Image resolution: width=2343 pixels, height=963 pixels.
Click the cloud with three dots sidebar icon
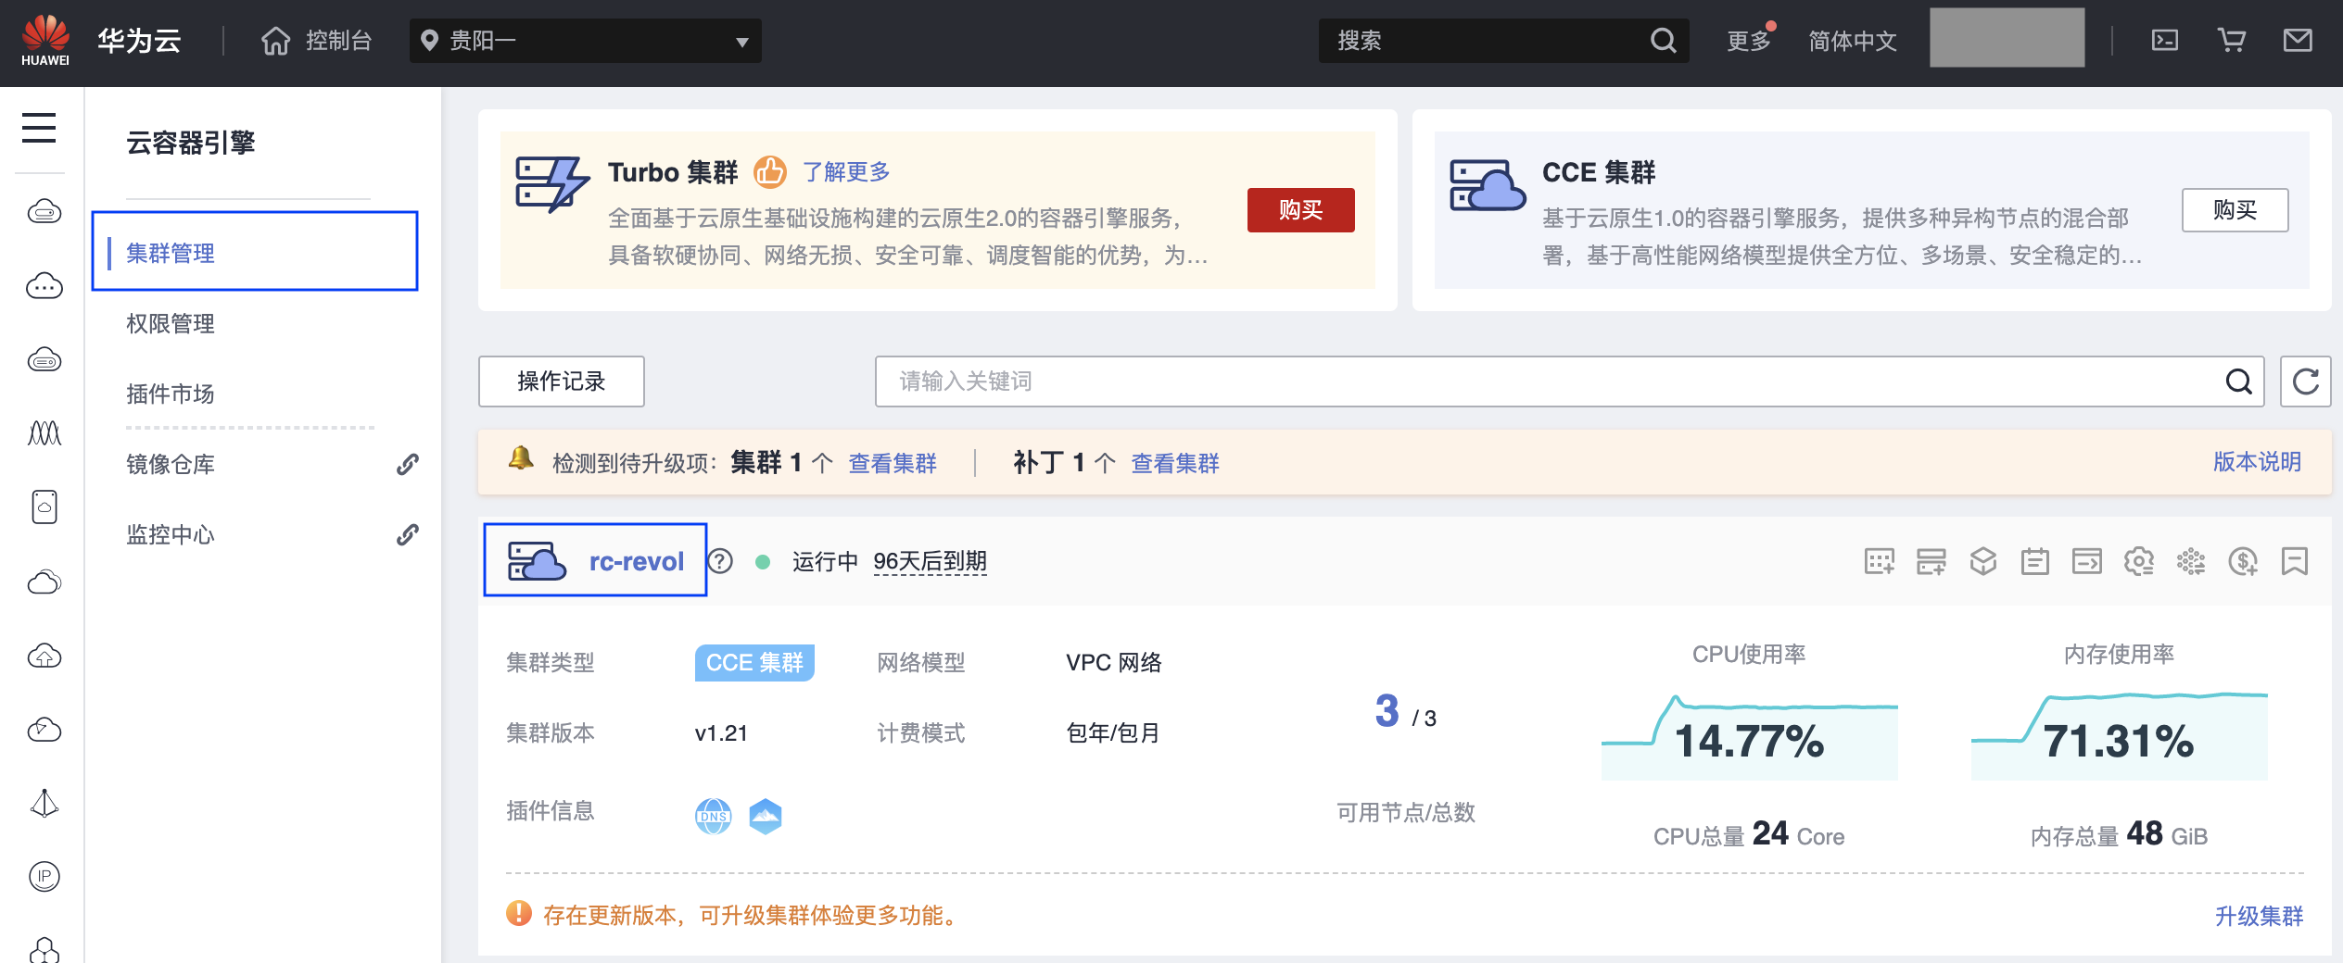click(x=44, y=286)
